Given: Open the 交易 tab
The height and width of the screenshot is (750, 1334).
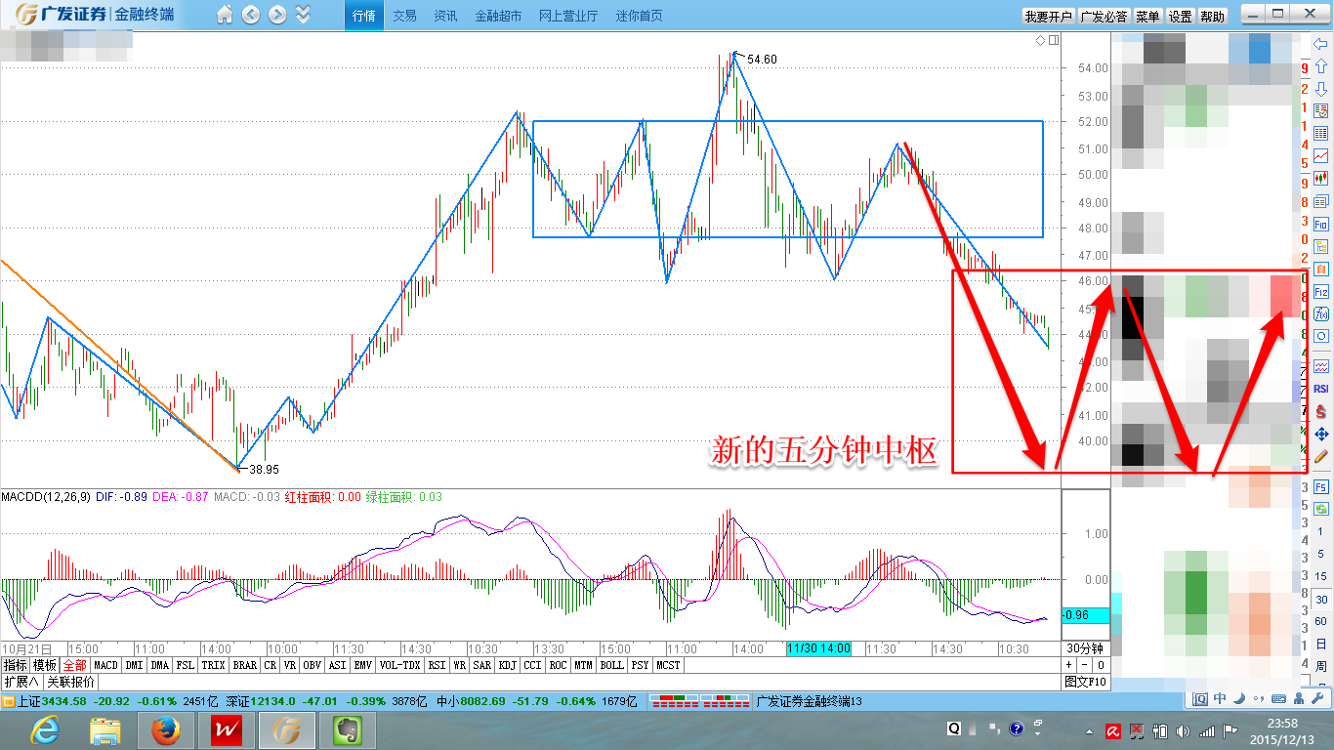Looking at the screenshot, I should (404, 16).
